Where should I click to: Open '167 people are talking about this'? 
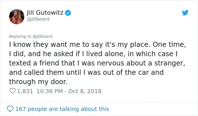62,109
